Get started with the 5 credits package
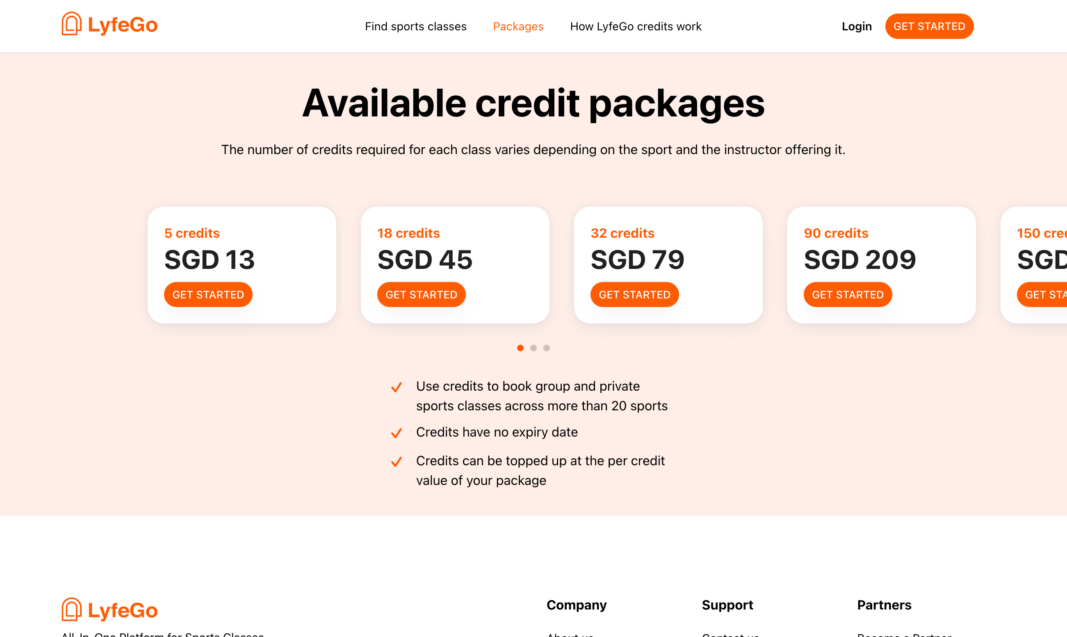Screen dimensions: 1067x637 [x=208, y=295]
